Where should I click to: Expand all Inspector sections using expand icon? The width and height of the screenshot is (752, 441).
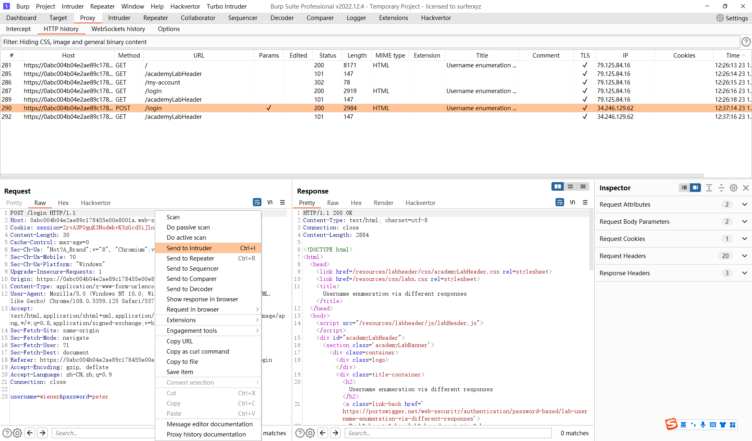click(x=709, y=188)
